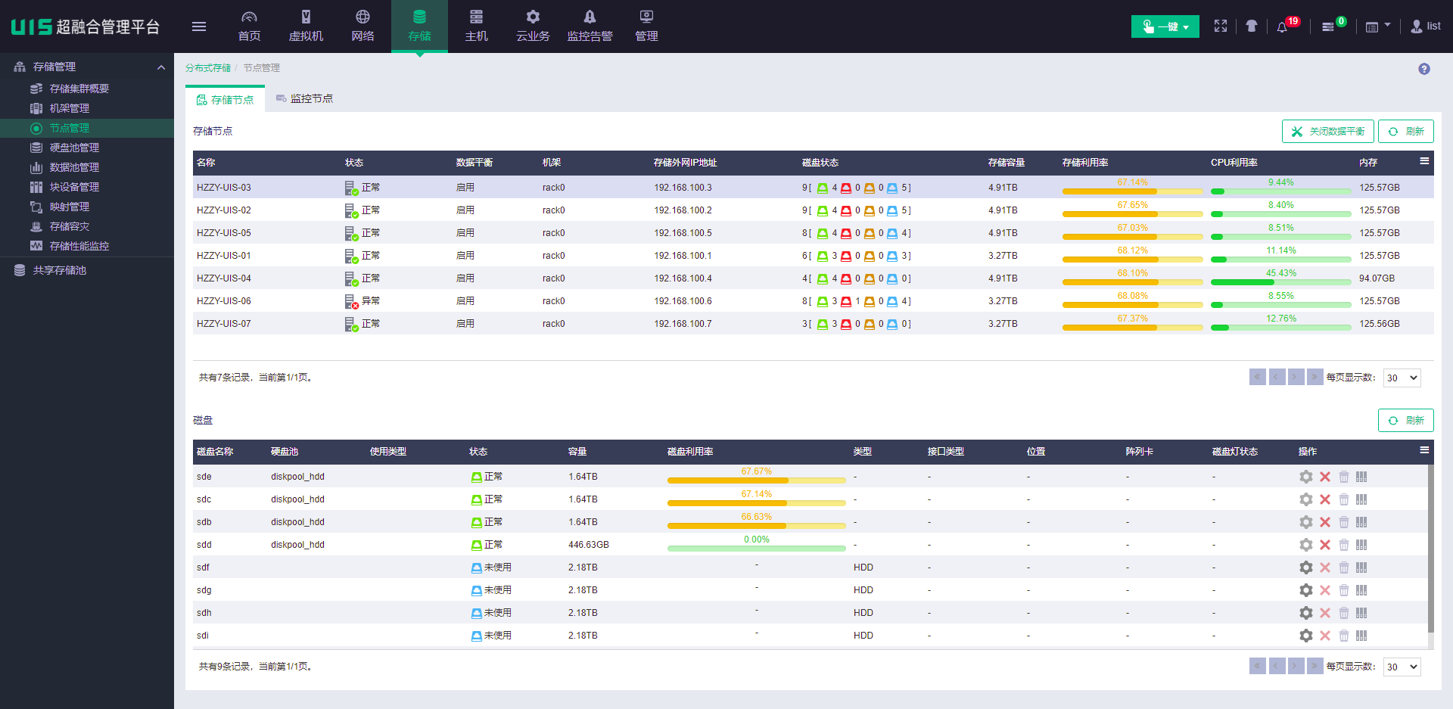Click the 分布式存储 breadcrumb link
The width and height of the screenshot is (1453, 709).
pyautogui.click(x=208, y=68)
